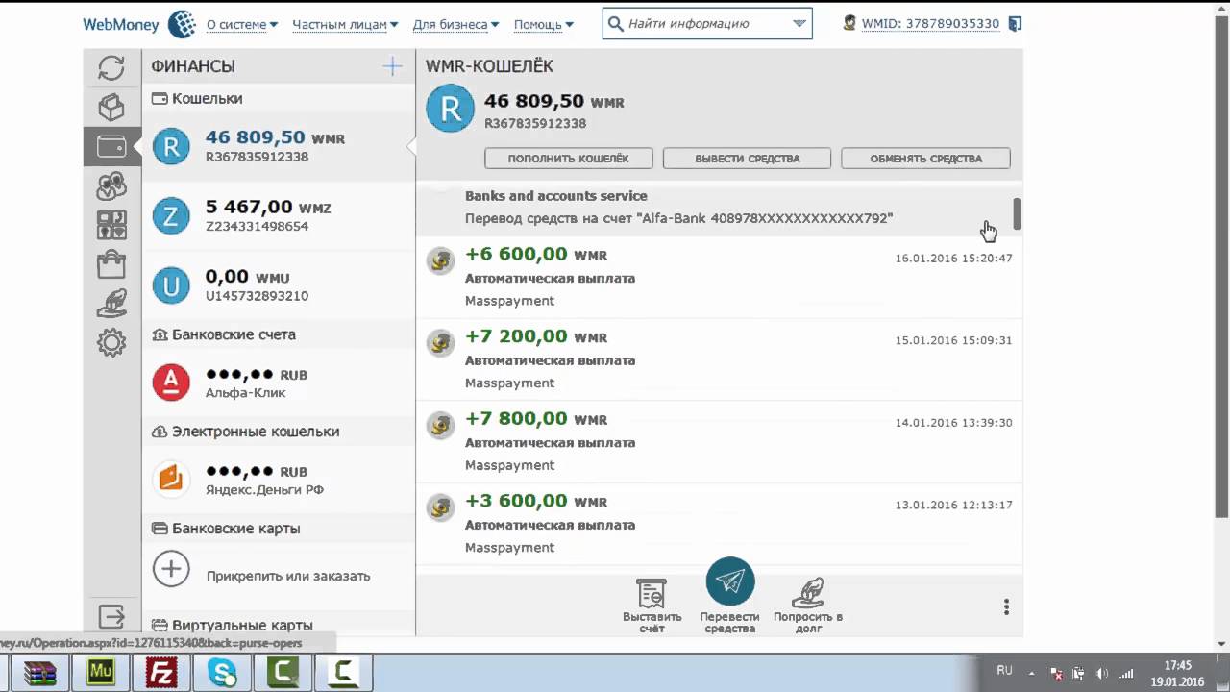
Task: Open the cube icon in sidebar
Action: point(111,107)
